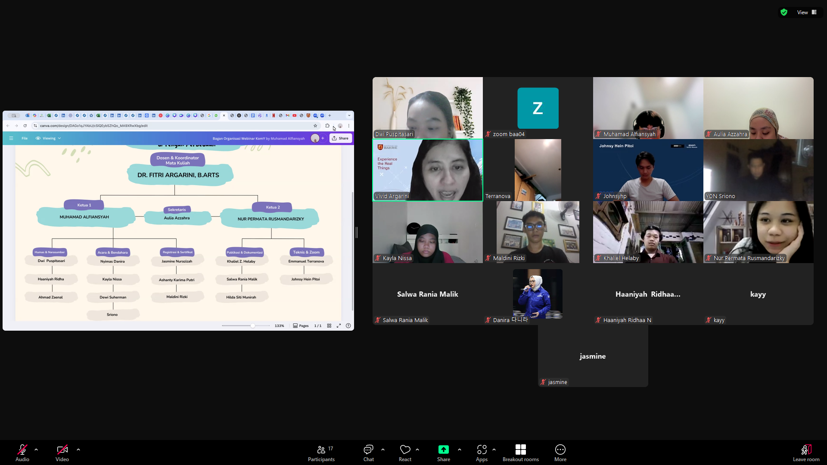Image resolution: width=827 pixels, height=465 pixels.
Task: Click the Canva hamburger menu icon
Action: click(11, 138)
